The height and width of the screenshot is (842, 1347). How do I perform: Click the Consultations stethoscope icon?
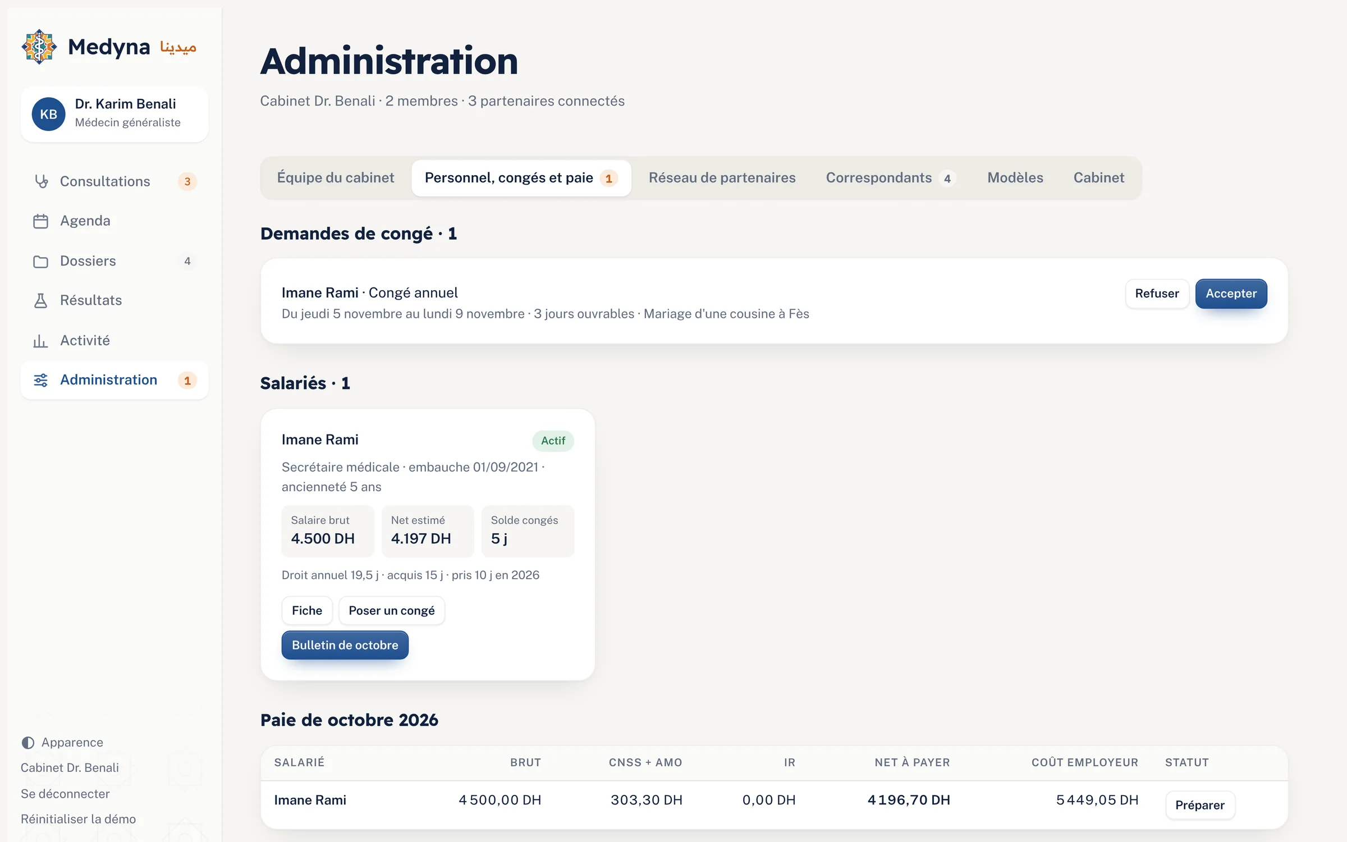point(41,181)
